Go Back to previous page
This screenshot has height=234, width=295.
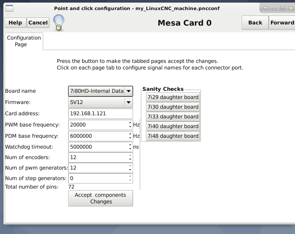(255, 23)
